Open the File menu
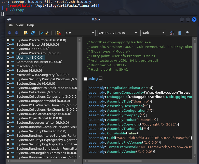199x164 pixels. (10, 25)
